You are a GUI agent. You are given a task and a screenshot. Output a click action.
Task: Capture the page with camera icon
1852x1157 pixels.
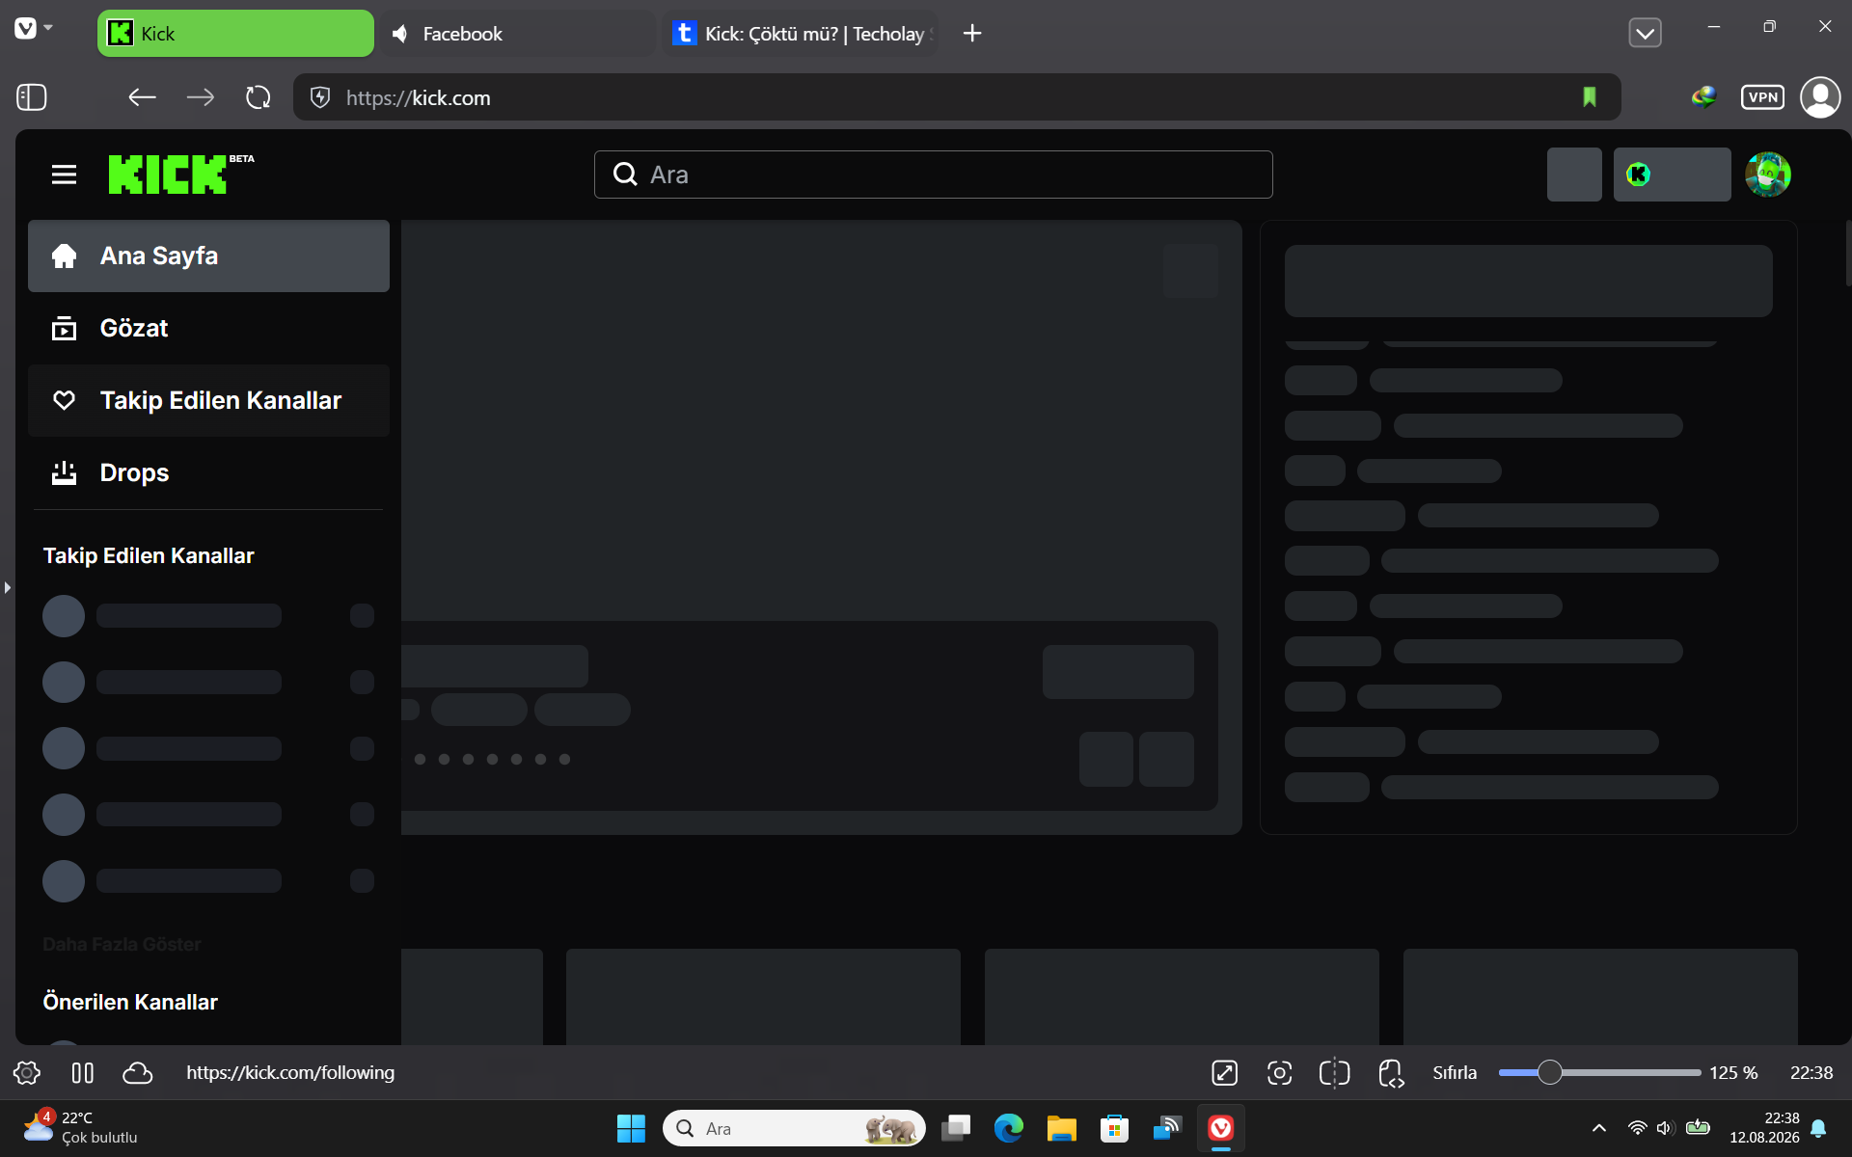[1280, 1072]
